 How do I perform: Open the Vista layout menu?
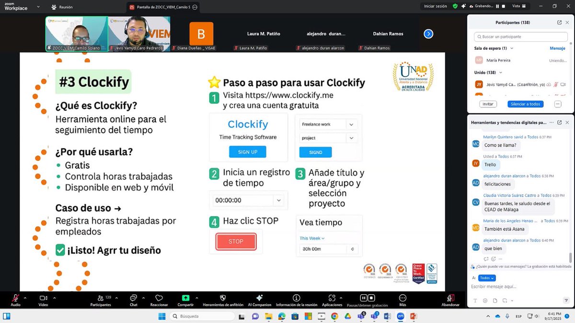click(x=519, y=6)
